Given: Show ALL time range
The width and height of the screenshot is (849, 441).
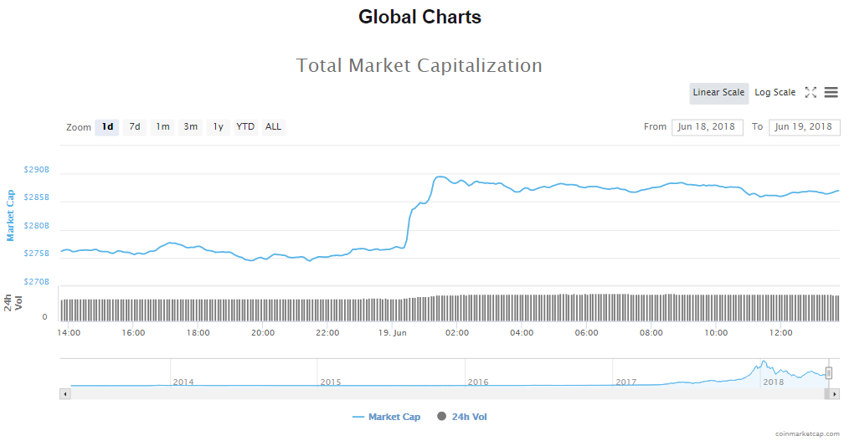Looking at the screenshot, I should click(x=273, y=127).
